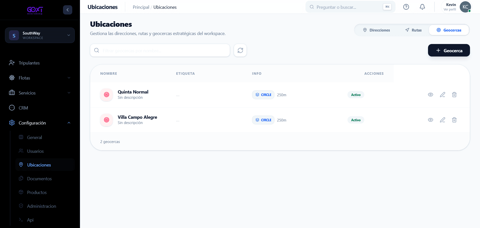Image resolution: width=480 pixels, height=228 pixels.
Task: Click the ACCIONES column header
Action: tap(374, 73)
